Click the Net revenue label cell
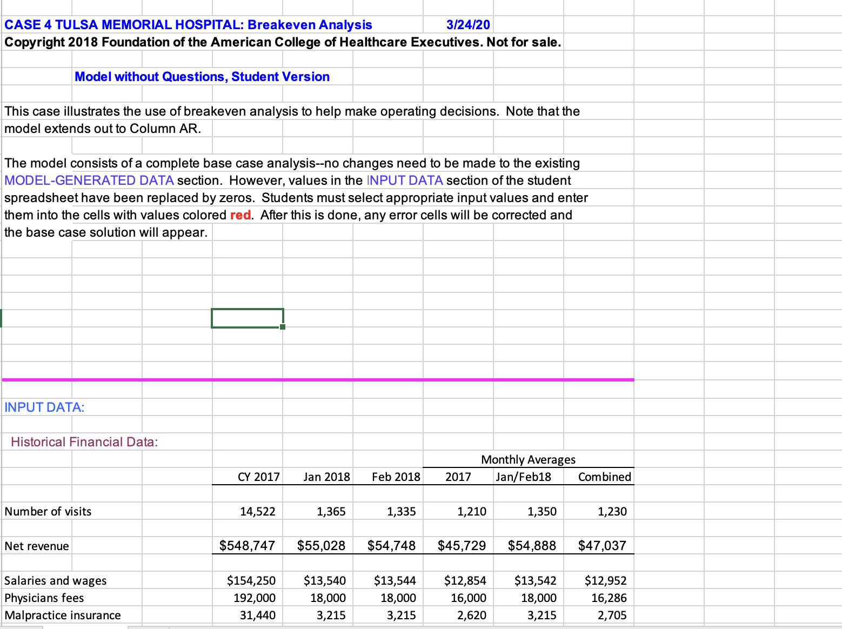This screenshot has width=842, height=629. pyautogui.click(x=36, y=546)
